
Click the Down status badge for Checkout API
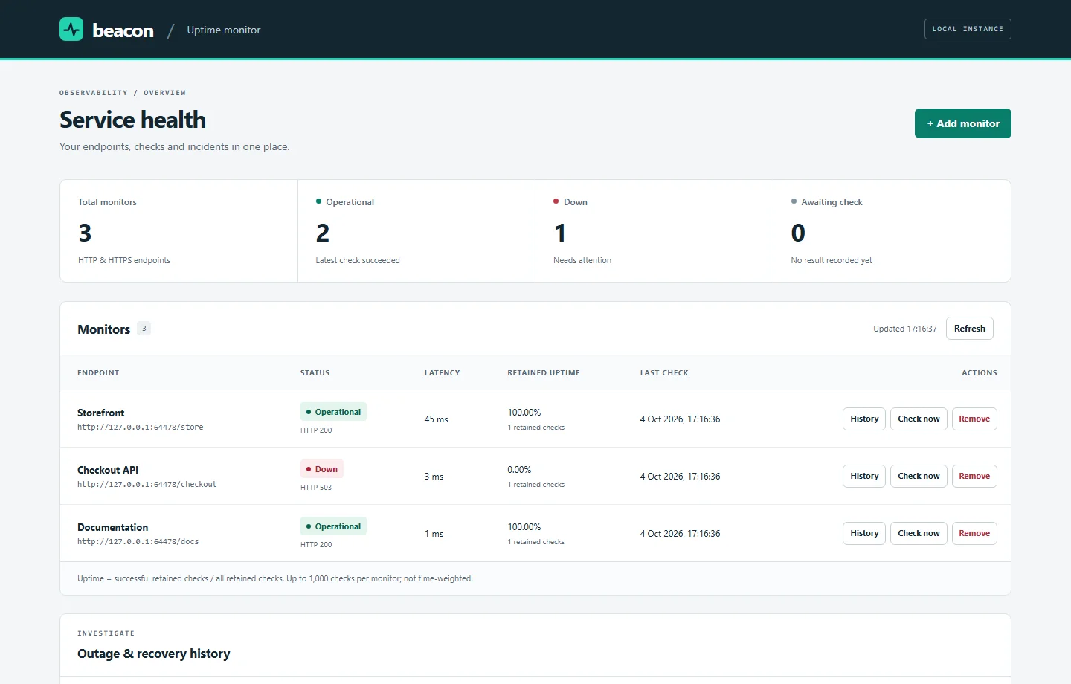coord(322,469)
